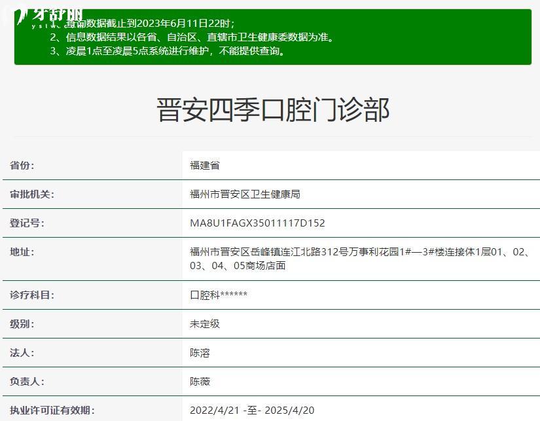540x421 pixels.
Task: Select the 省份 row label
Action: (x=22, y=166)
